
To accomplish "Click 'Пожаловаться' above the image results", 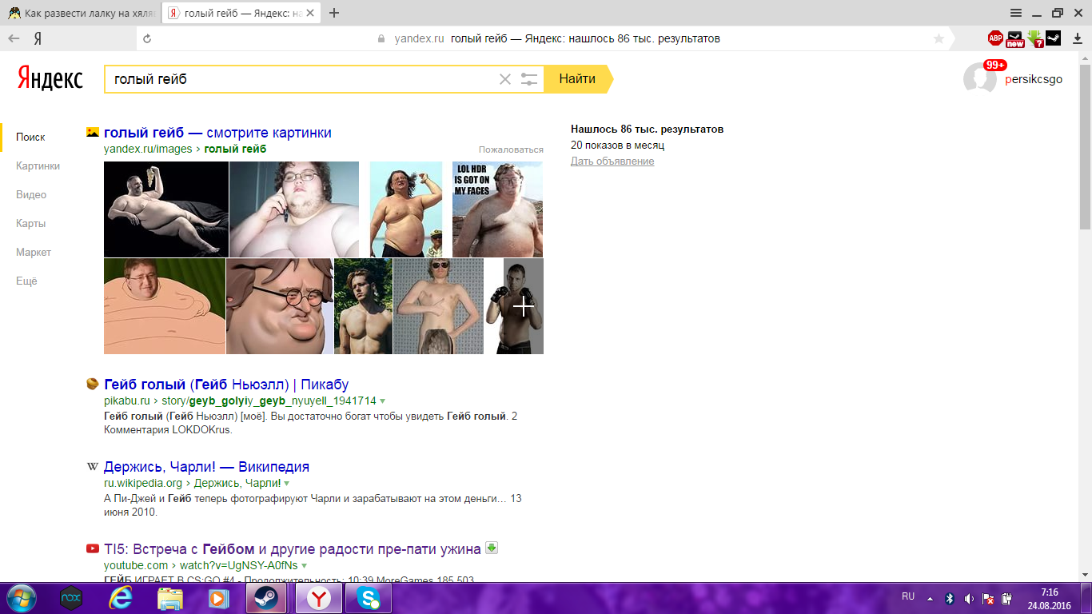I will pos(511,150).
